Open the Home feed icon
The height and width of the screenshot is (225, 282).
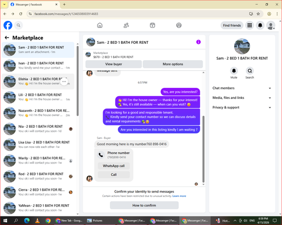(x=100, y=25)
